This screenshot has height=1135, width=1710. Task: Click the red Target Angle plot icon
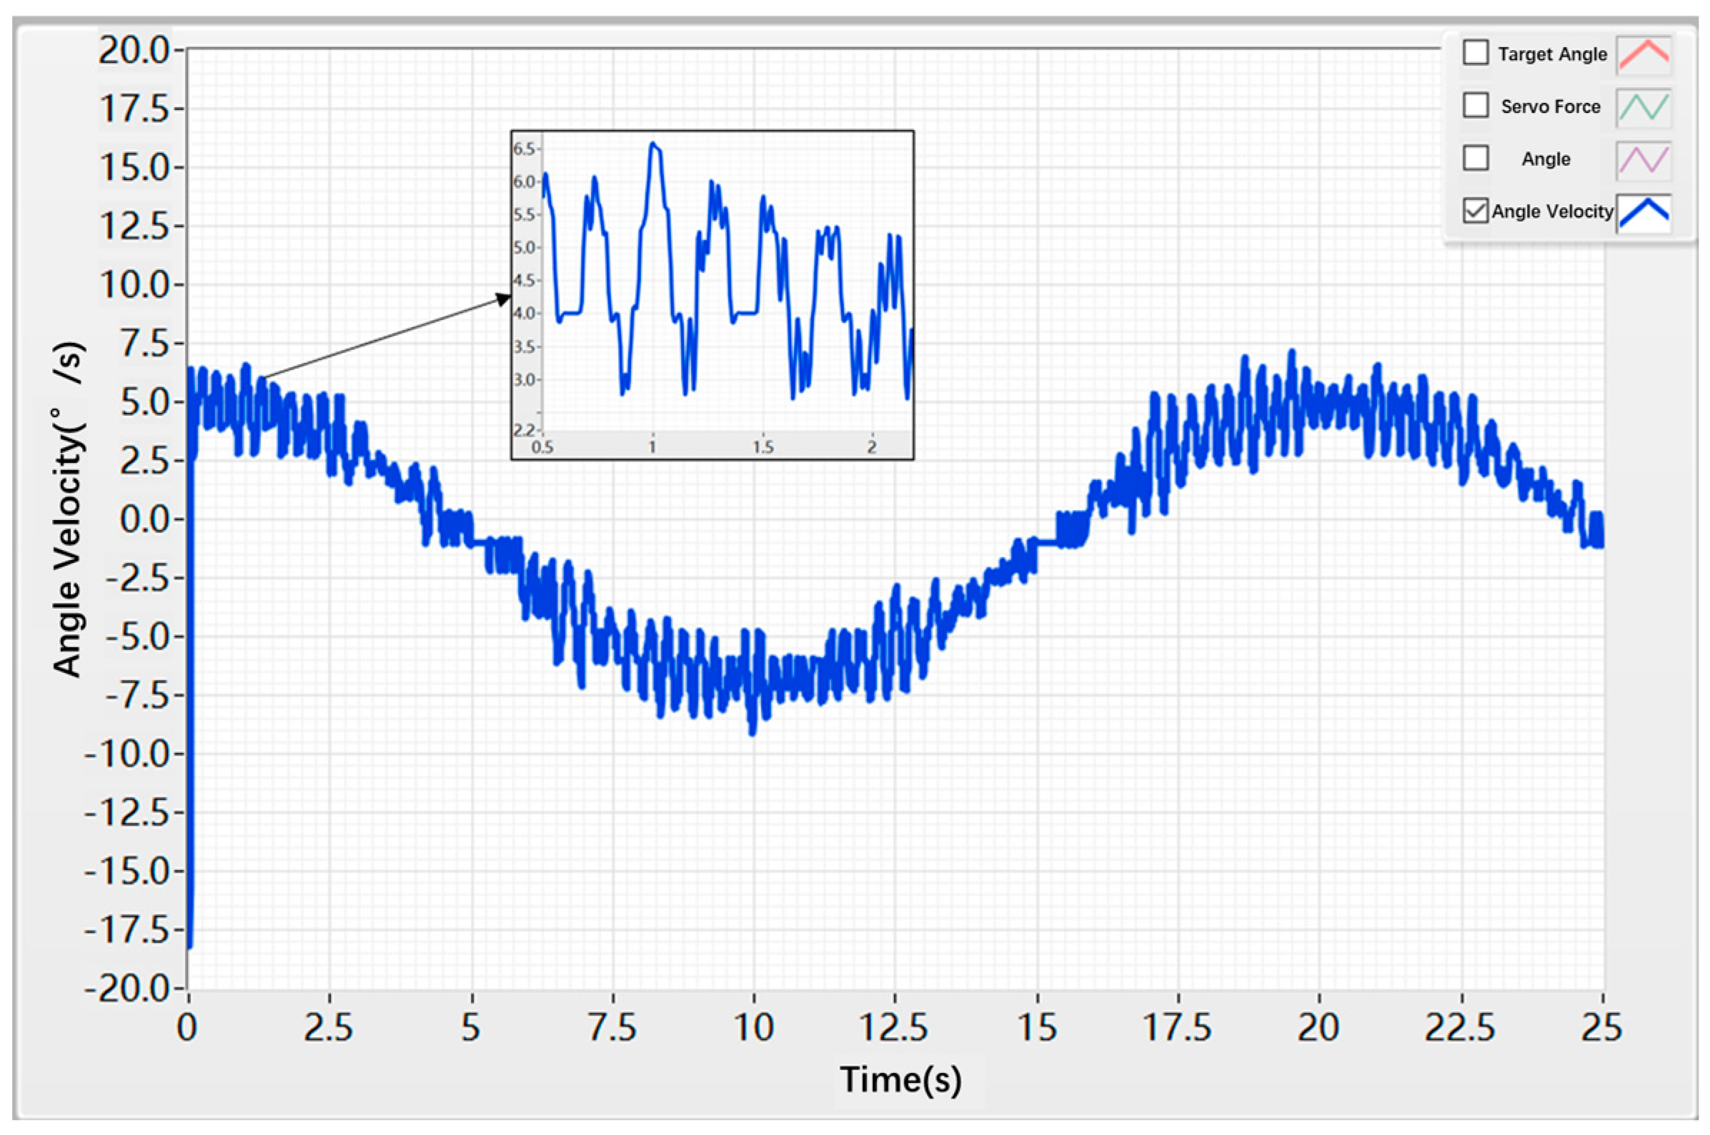(1644, 54)
